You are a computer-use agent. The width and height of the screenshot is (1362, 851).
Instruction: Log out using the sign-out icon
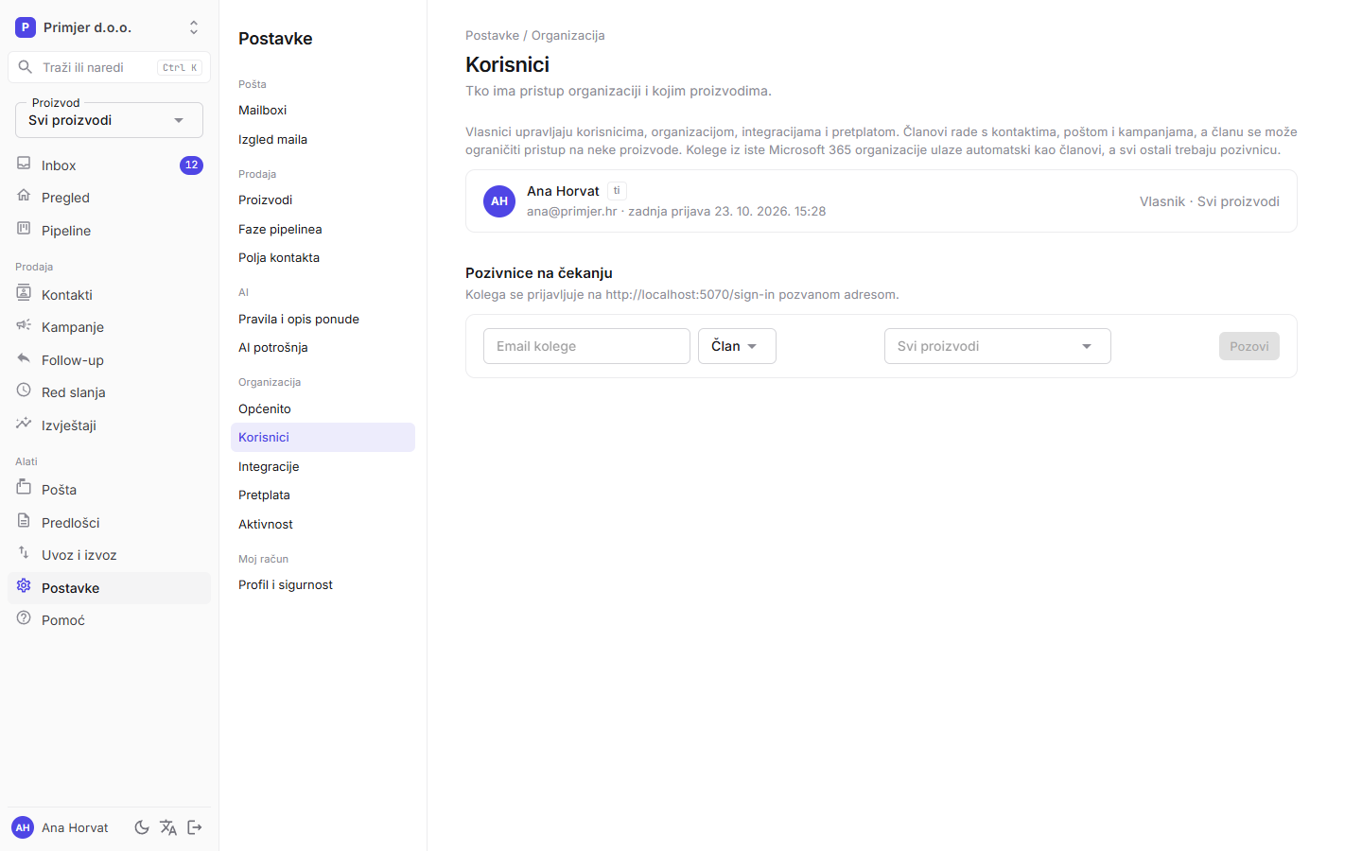pos(195,827)
